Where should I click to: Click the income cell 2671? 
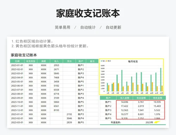click(x=56, y=69)
